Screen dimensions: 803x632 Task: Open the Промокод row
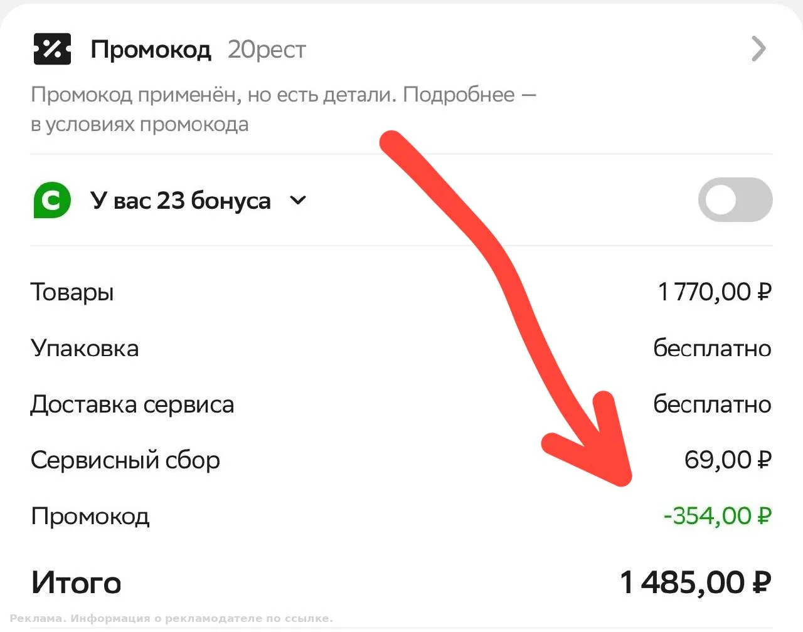[401, 49]
